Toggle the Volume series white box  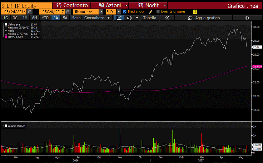(x=6, y=126)
